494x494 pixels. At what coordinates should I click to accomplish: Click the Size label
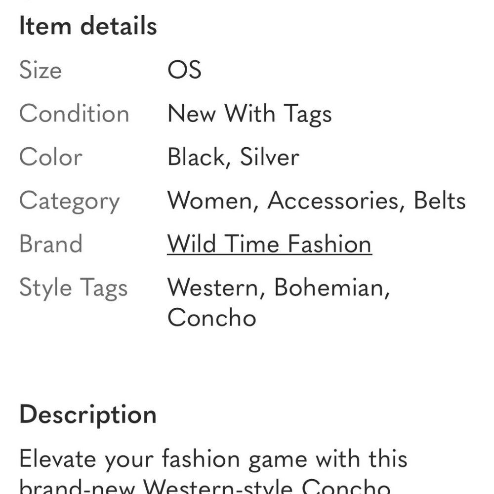(41, 70)
